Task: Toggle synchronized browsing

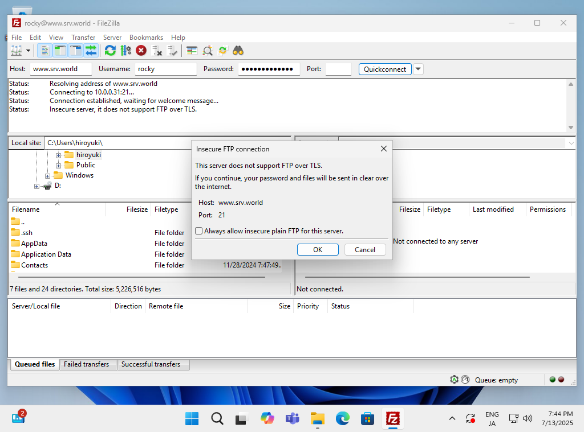Action: point(222,50)
